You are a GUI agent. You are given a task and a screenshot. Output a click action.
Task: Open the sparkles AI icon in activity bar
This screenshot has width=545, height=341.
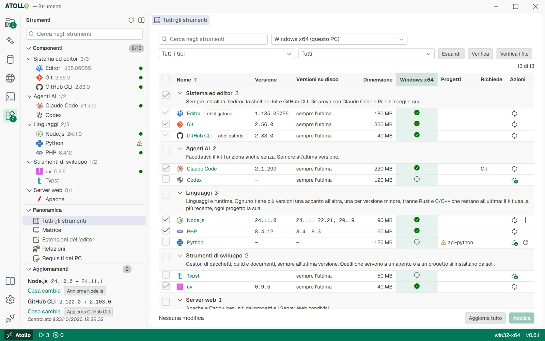click(x=10, y=41)
